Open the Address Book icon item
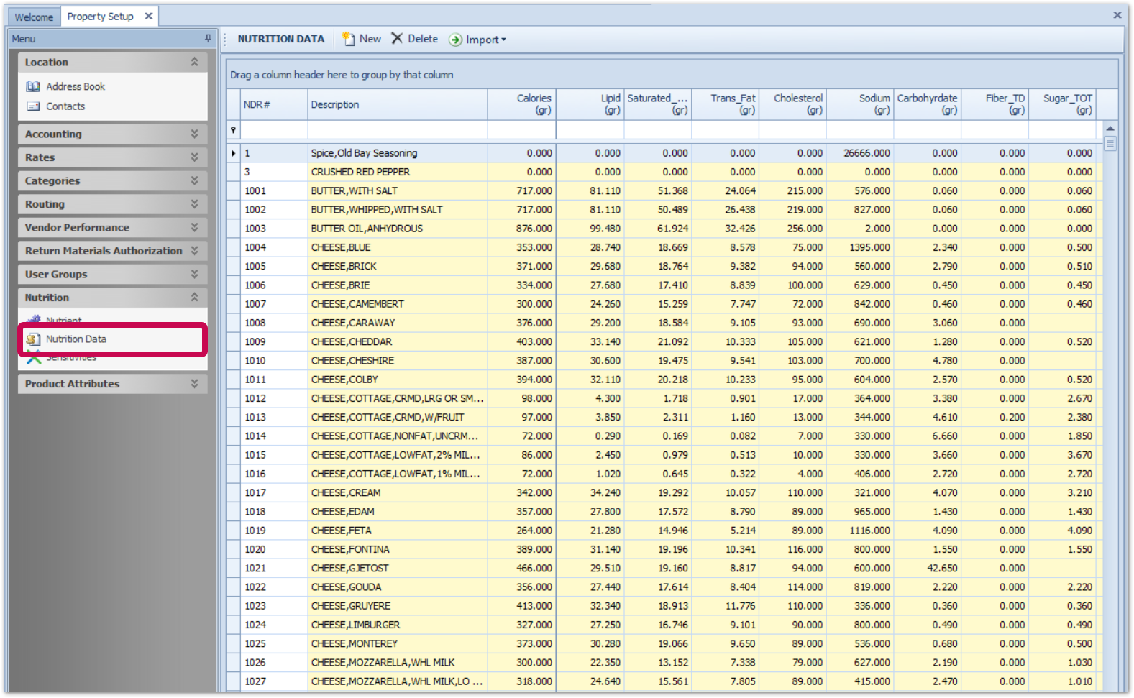 pyautogui.click(x=33, y=86)
